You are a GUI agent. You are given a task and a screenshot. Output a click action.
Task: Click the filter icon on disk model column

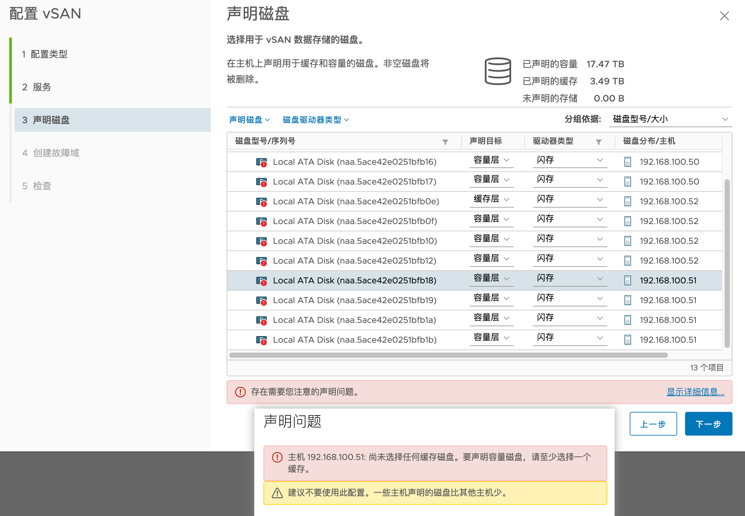pyautogui.click(x=445, y=142)
